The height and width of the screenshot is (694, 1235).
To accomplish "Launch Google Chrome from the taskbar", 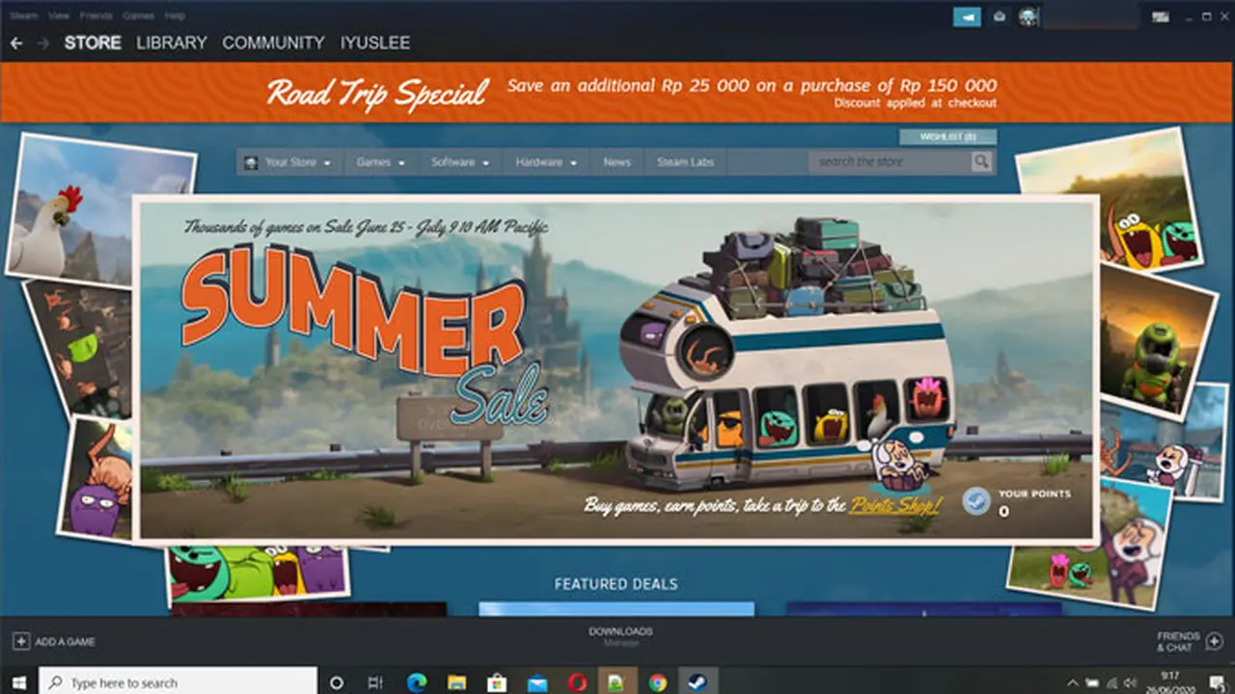I will pos(658,682).
